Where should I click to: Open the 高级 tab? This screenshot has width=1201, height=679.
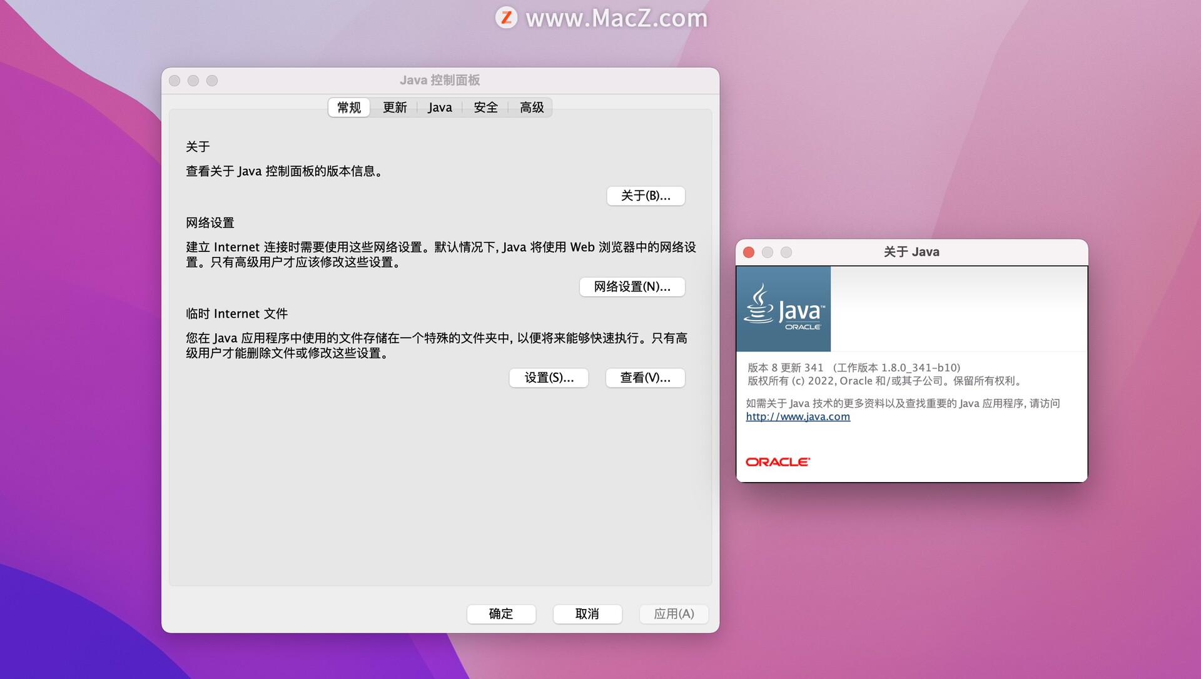(532, 108)
